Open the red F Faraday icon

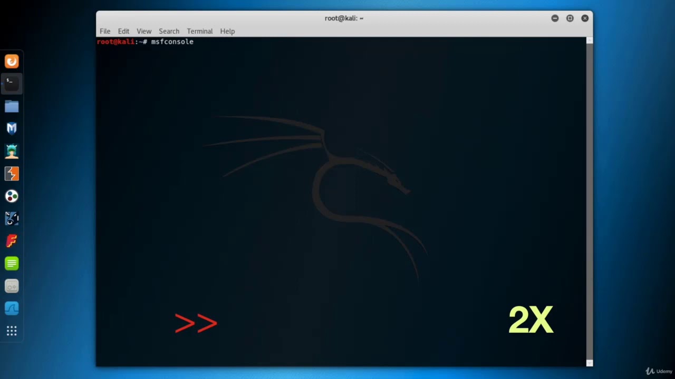pos(12,241)
